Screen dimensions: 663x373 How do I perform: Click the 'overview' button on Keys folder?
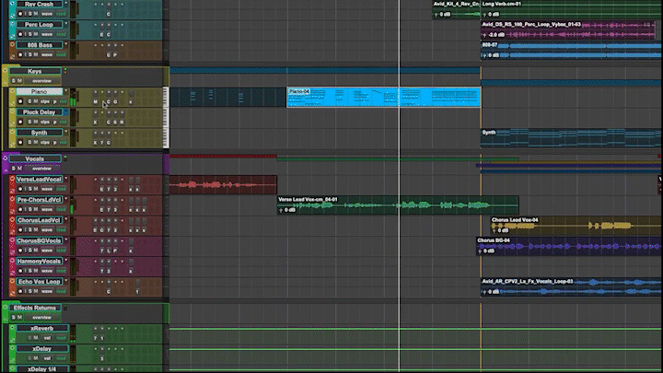coord(42,81)
